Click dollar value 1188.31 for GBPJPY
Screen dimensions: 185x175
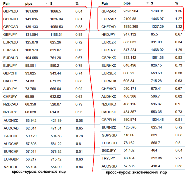56,35
